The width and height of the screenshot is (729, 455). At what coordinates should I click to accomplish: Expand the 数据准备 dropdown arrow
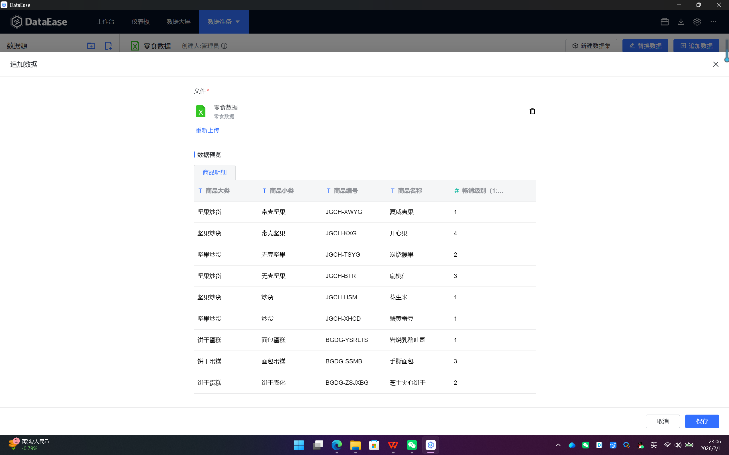click(x=238, y=22)
